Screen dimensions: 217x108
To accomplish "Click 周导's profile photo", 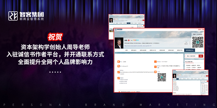I will click(x=119, y=43).
